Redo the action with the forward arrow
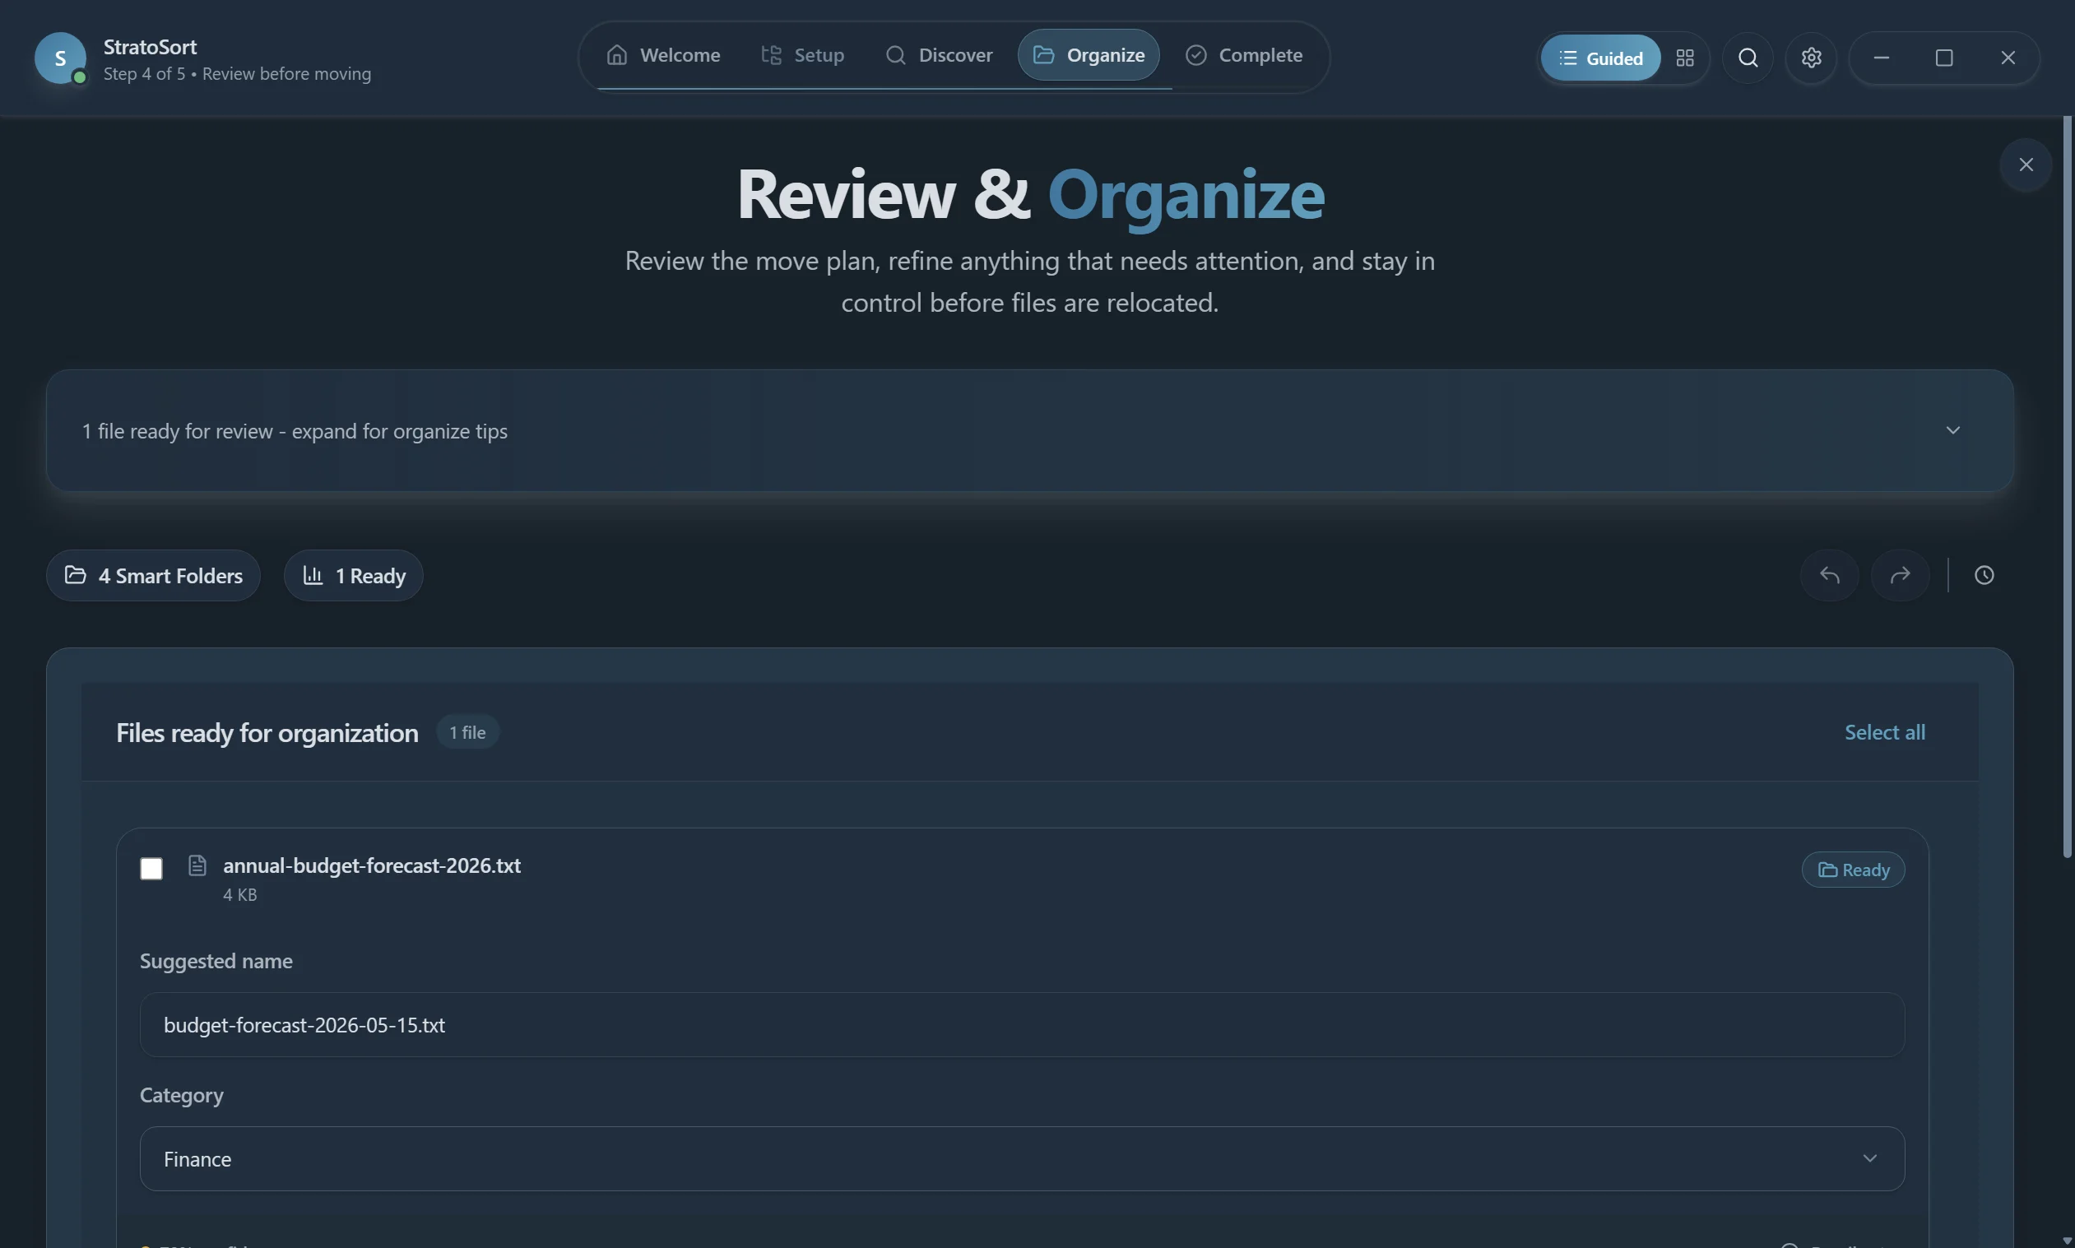 (1900, 575)
